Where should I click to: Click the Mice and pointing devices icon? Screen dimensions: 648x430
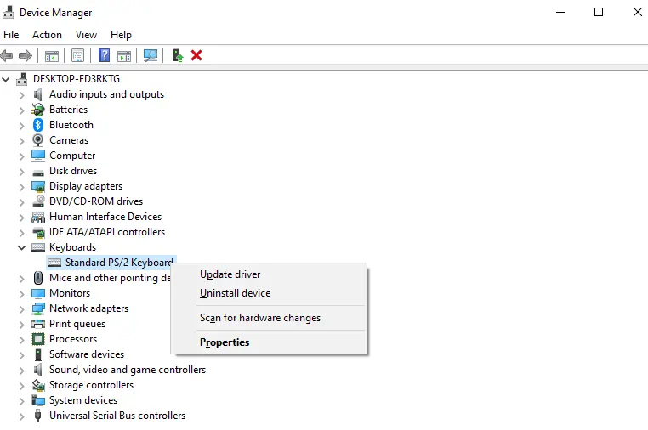[38, 278]
